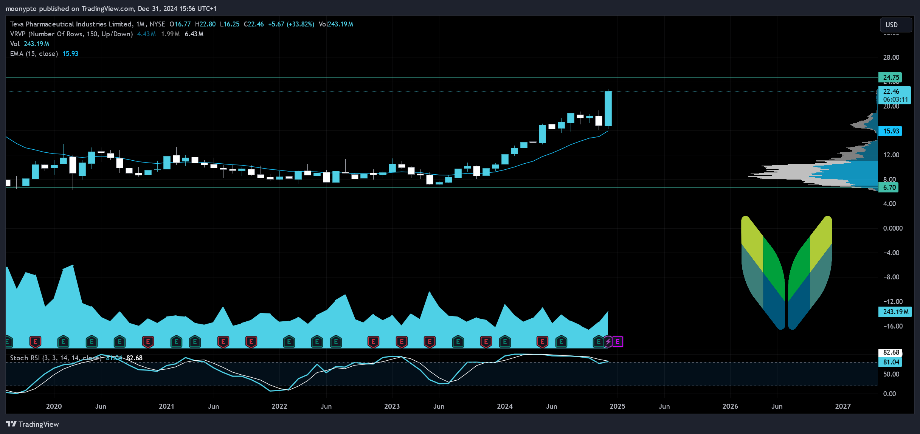Click the green earnings marker just after the 2020 label
Screen dimensions: 920x434
63,342
